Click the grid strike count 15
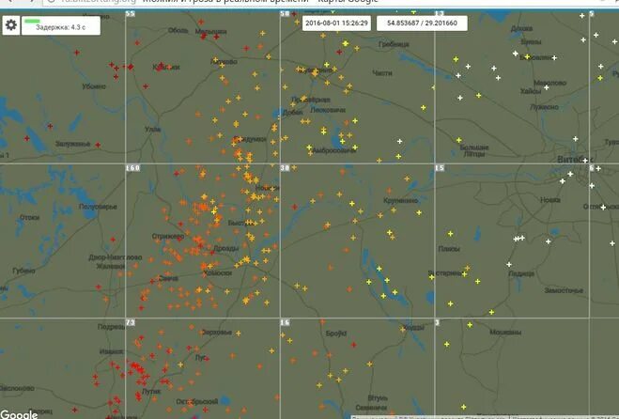The height and width of the screenshot is (419, 619). point(440,168)
